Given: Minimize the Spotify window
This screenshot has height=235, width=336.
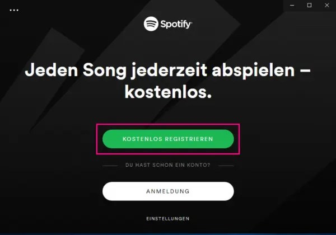Looking at the screenshot, I should tap(292, 5).
